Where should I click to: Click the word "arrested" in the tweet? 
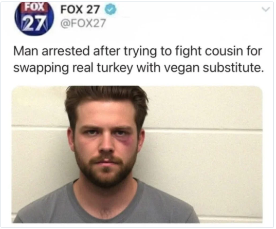pyautogui.click(x=65, y=51)
